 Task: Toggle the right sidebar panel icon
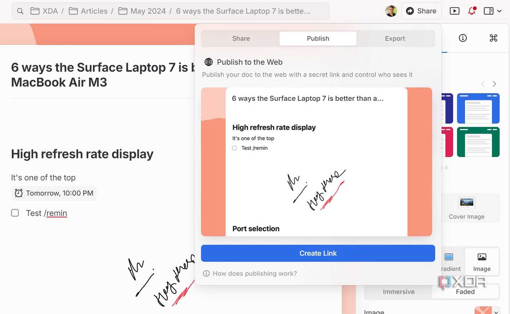click(x=488, y=11)
